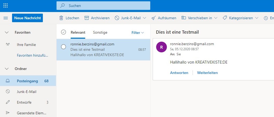Click the sender address in reading pane
The width and height of the screenshot is (274, 117).
192,44
